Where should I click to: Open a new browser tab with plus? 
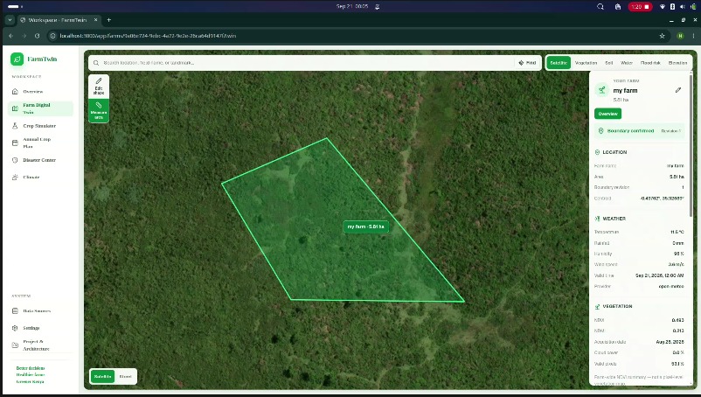pos(108,19)
